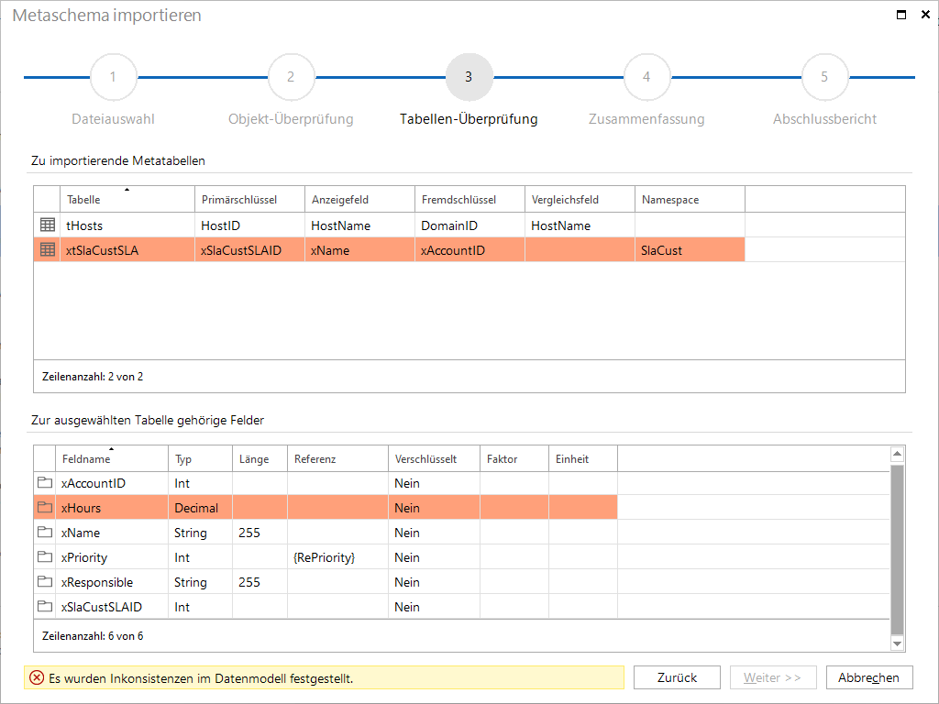Click the Weiter >> button
Screen dimensions: 939x704
pyautogui.click(x=772, y=677)
